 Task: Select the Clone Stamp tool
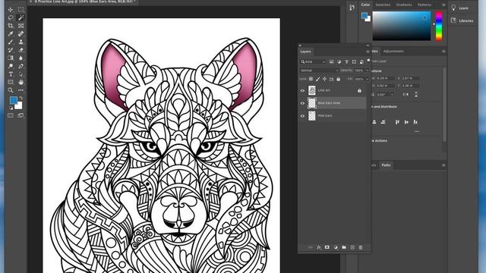[21, 42]
